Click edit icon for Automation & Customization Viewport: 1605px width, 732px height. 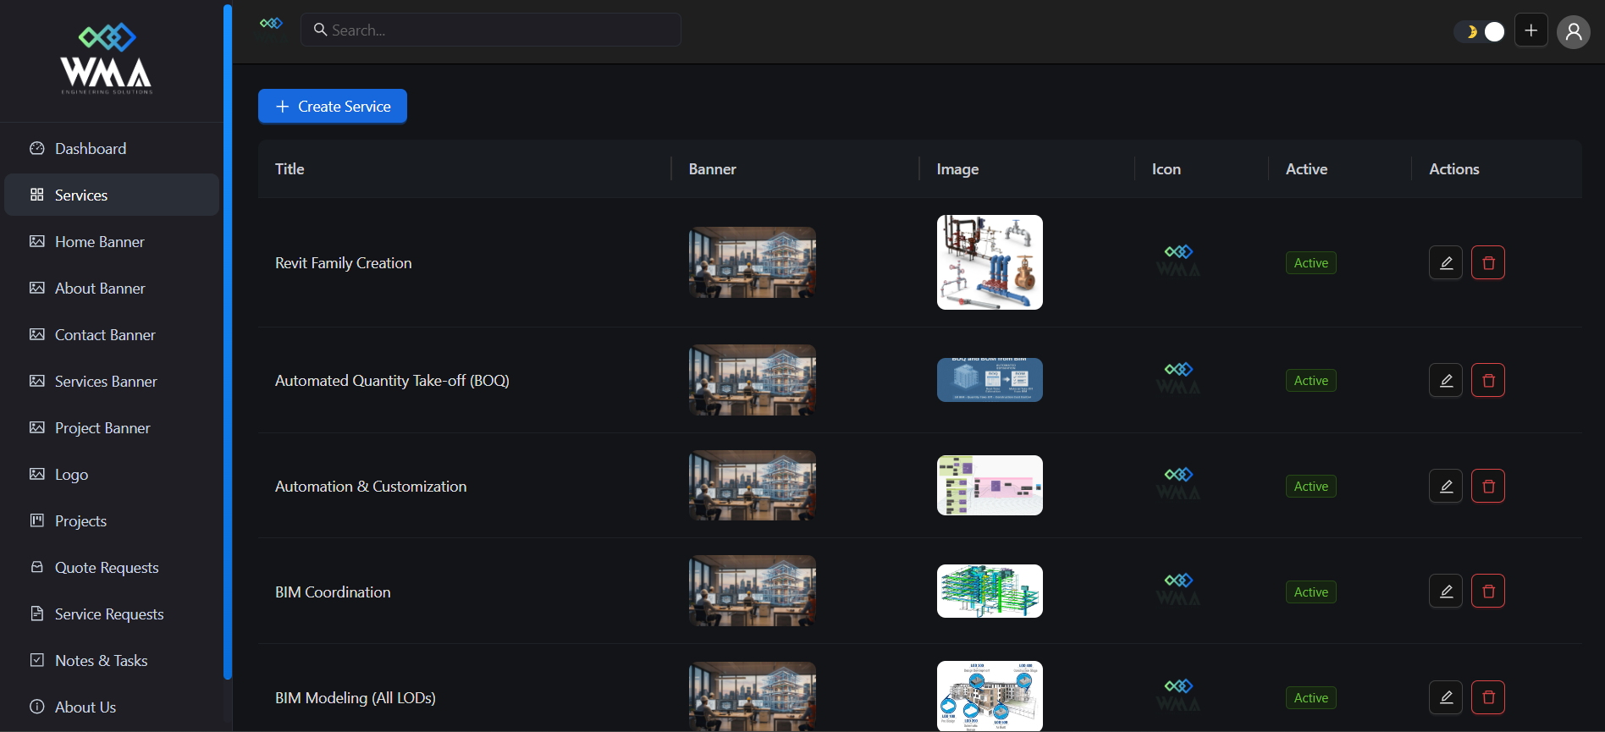tap(1446, 487)
